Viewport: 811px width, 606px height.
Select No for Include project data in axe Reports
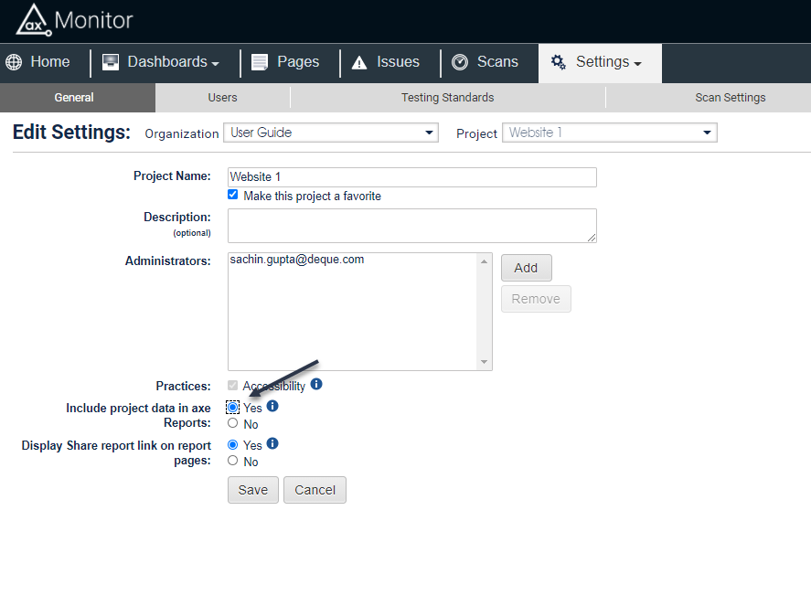click(x=233, y=423)
